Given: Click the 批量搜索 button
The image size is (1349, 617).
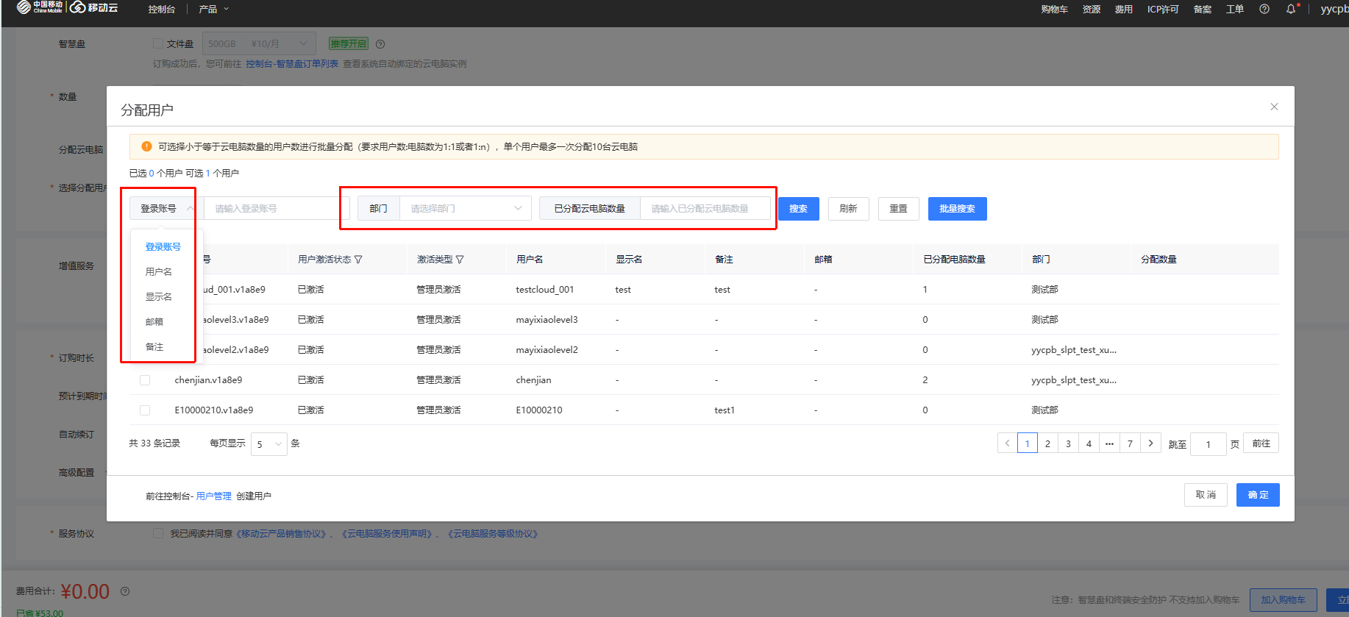Looking at the screenshot, I should click(958, 209).
